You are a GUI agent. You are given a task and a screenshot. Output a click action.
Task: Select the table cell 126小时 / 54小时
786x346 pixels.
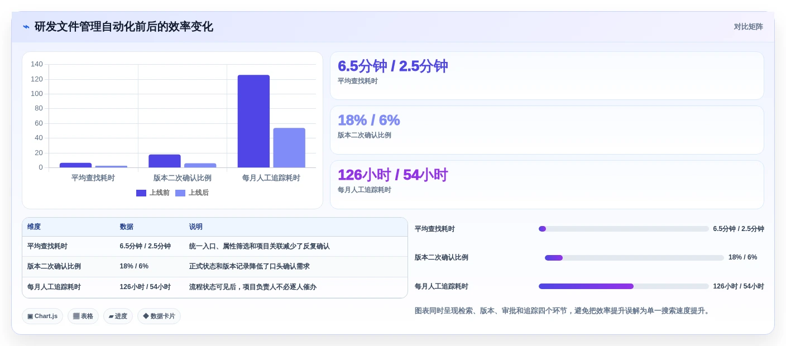click(x=145, y=287)
